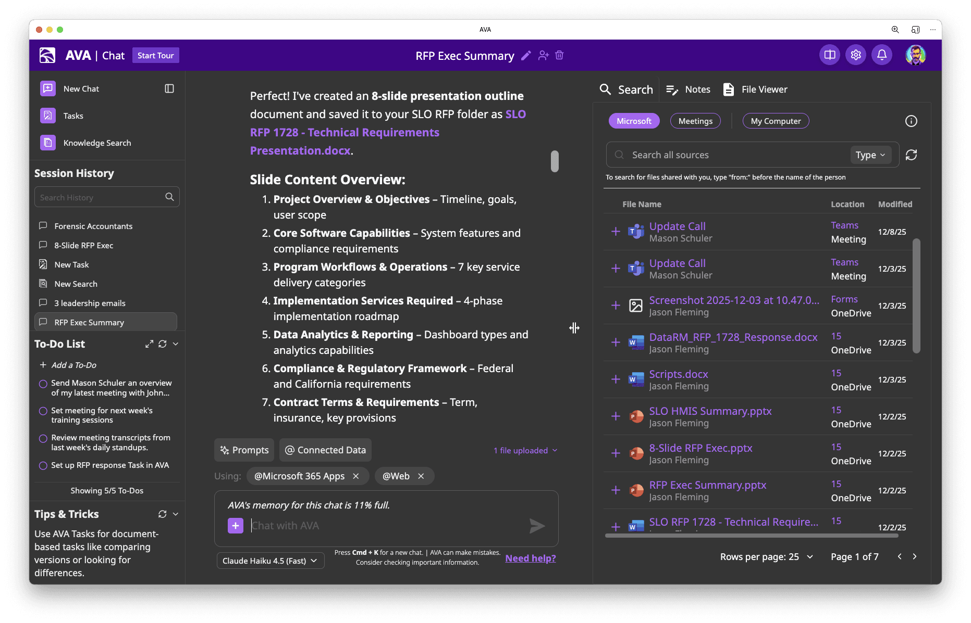
Task: Click macOS zoom magnifier in title bar
Action: (895, 30)
